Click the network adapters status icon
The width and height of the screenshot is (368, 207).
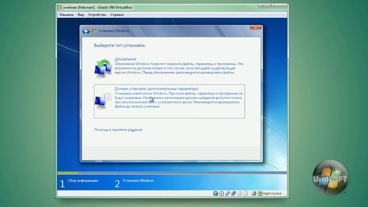click(x=233, y=193)
